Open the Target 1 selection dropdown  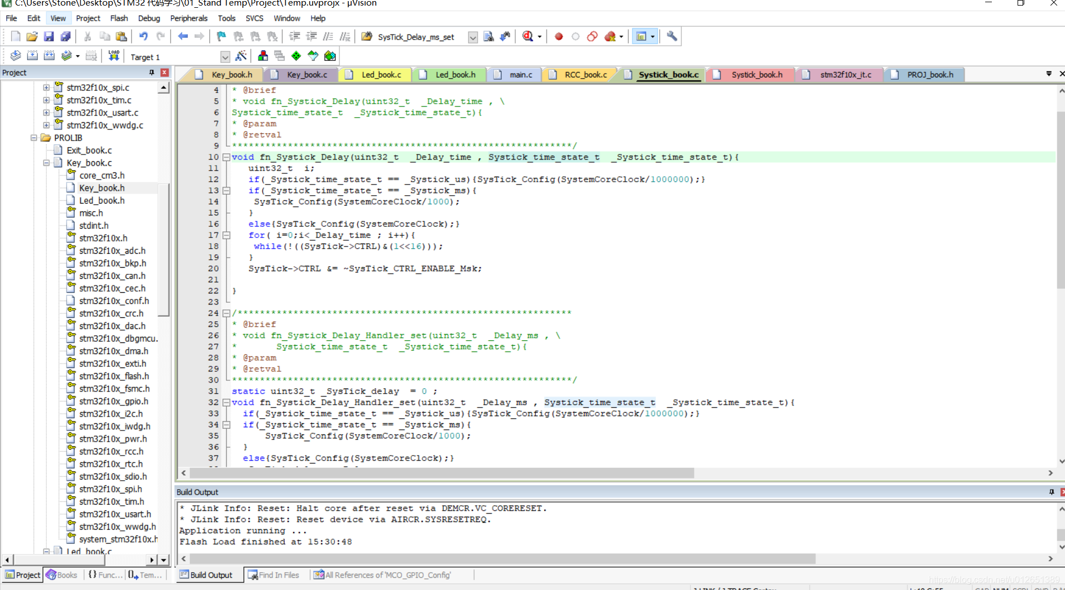pyautogui.click(x=225, y=57)
